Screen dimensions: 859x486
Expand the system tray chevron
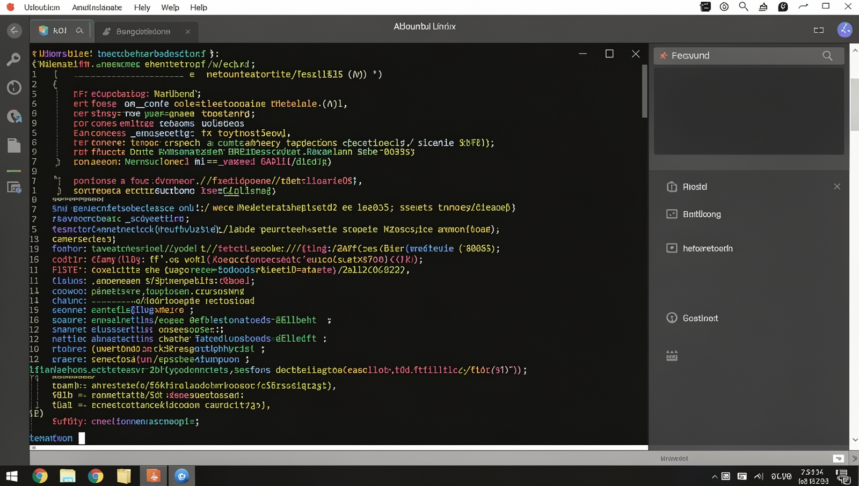coord(715,476)
